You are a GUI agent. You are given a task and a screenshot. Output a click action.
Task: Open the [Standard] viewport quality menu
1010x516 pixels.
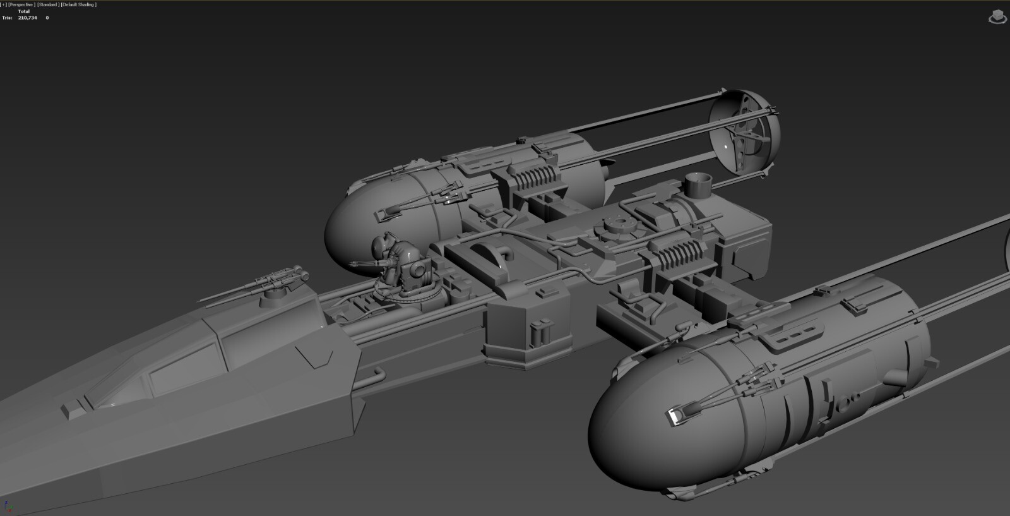click(48, 4)
